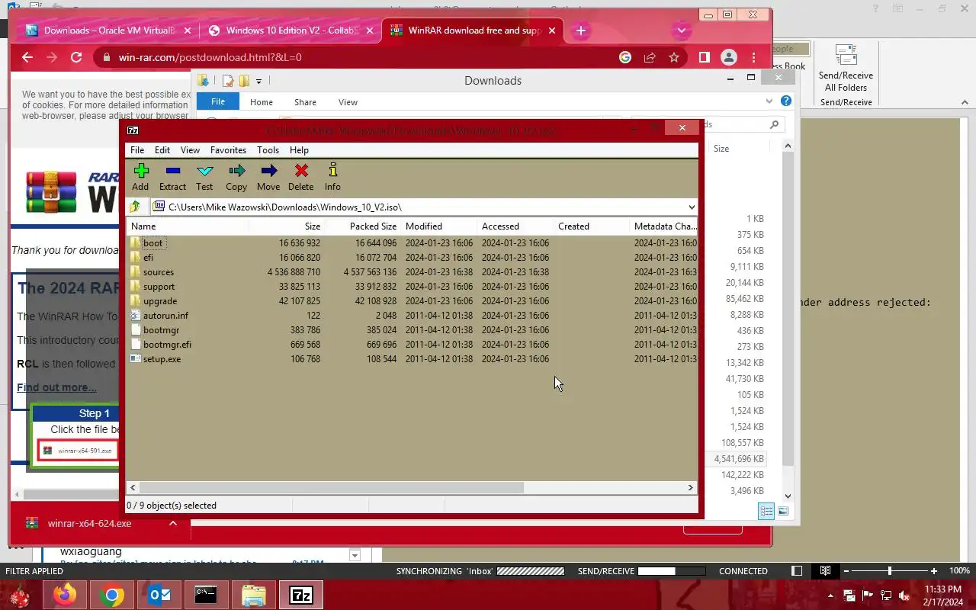Open Chrome side panel icon
976x610 pixels.
coord(705,57)
